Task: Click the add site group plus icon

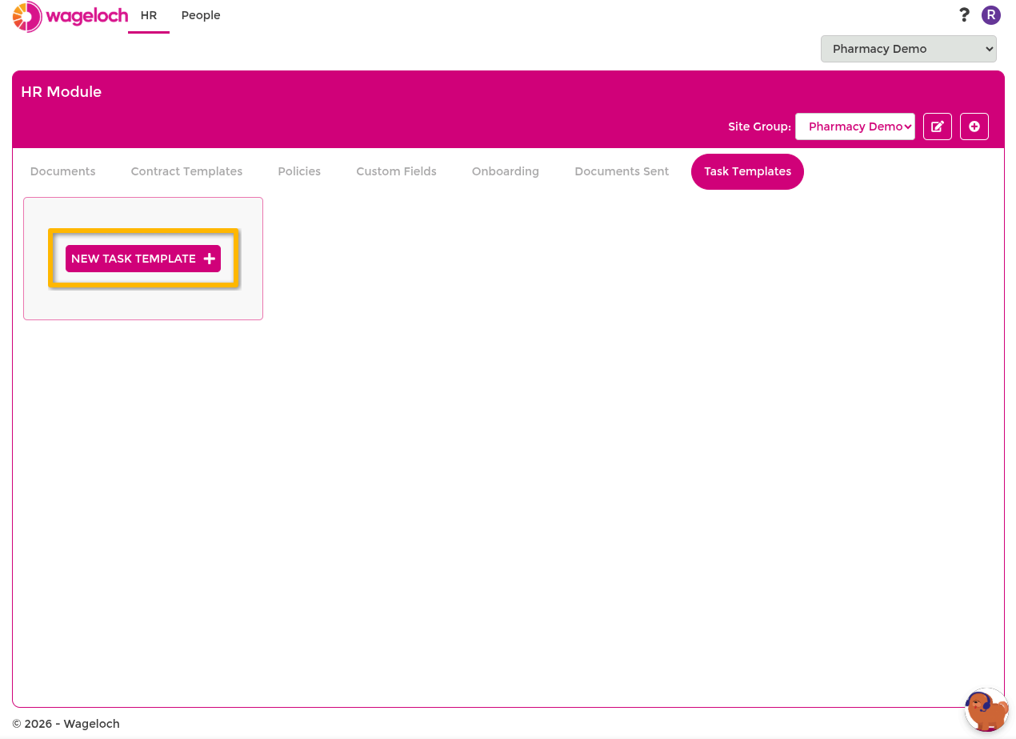Action: 974,127
